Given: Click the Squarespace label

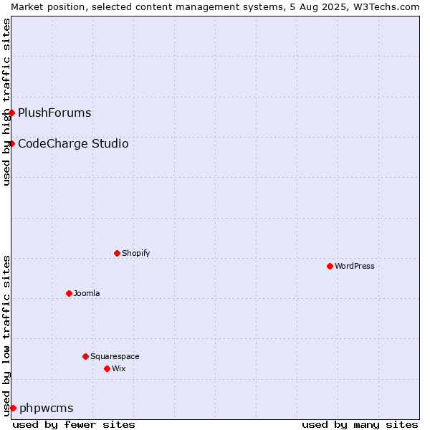Looking at the screenshot, I should 115,356.
